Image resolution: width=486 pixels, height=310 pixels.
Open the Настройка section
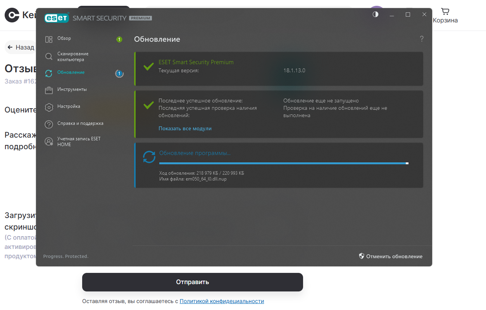point(69,106)
